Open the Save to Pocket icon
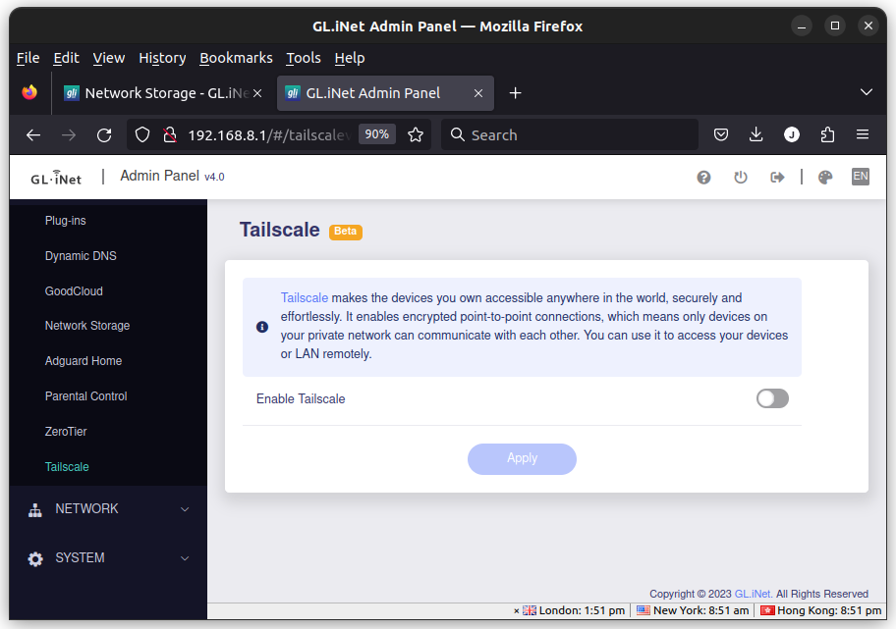Screen dimensions: 896x629 point(721,134)
